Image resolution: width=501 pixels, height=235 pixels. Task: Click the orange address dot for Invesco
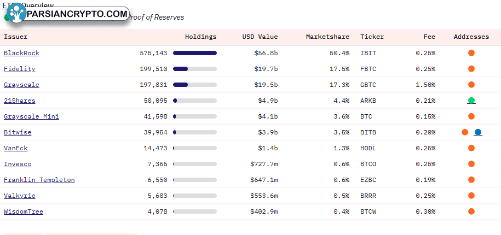471,164
